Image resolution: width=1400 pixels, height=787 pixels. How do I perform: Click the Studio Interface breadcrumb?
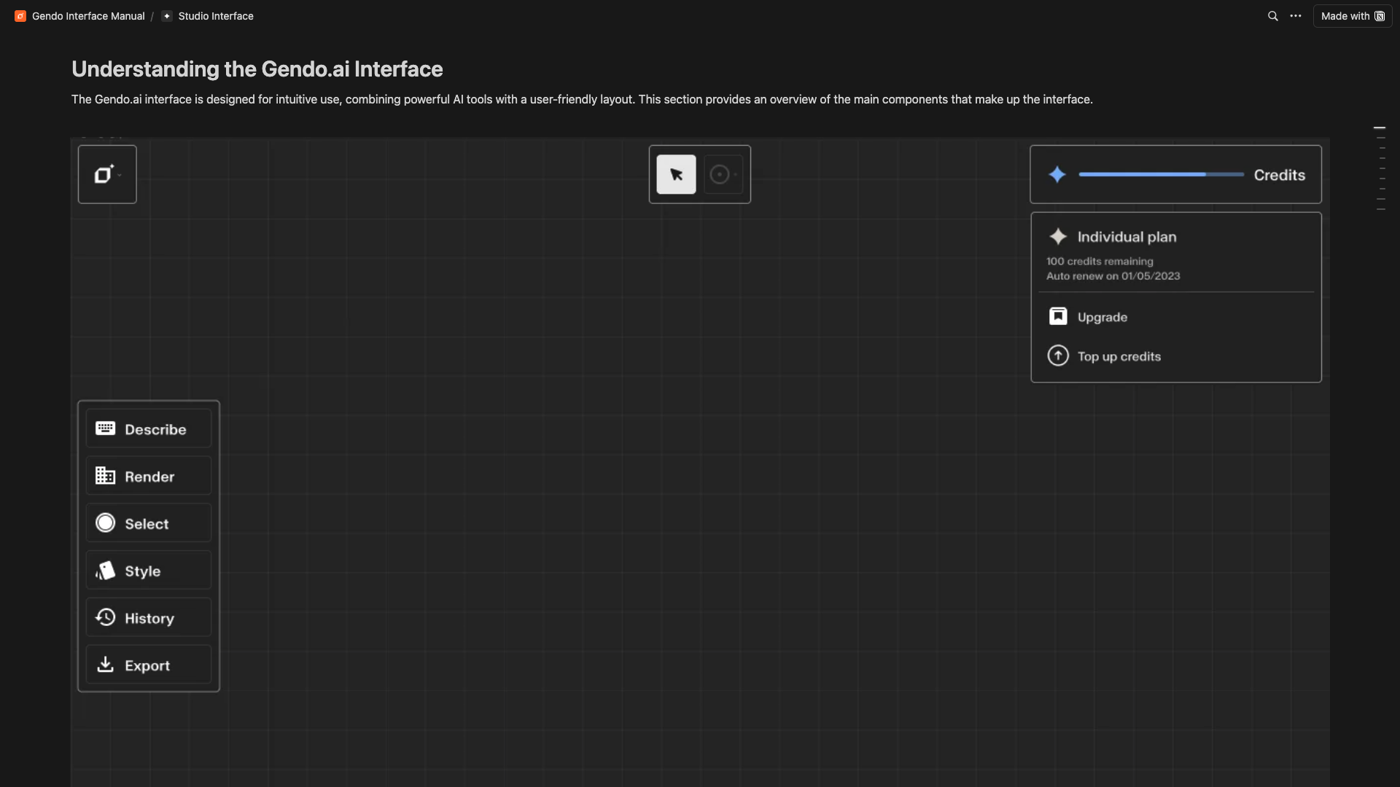click(x=215, y=16)
